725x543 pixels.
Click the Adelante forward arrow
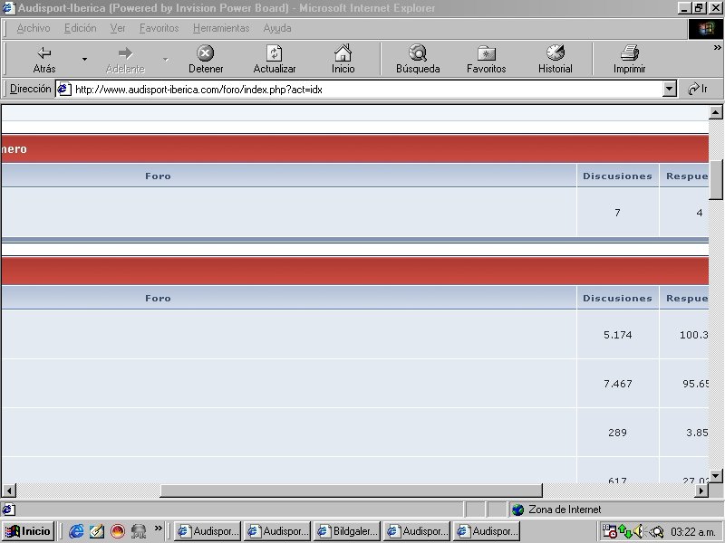[125, 59]
